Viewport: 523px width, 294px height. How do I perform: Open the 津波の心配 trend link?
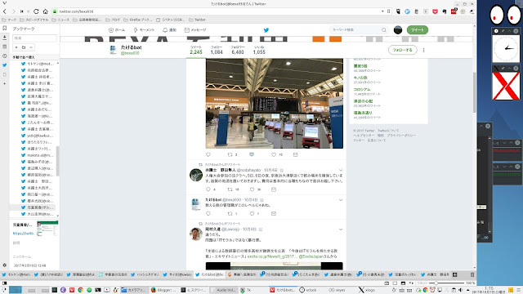363,101
